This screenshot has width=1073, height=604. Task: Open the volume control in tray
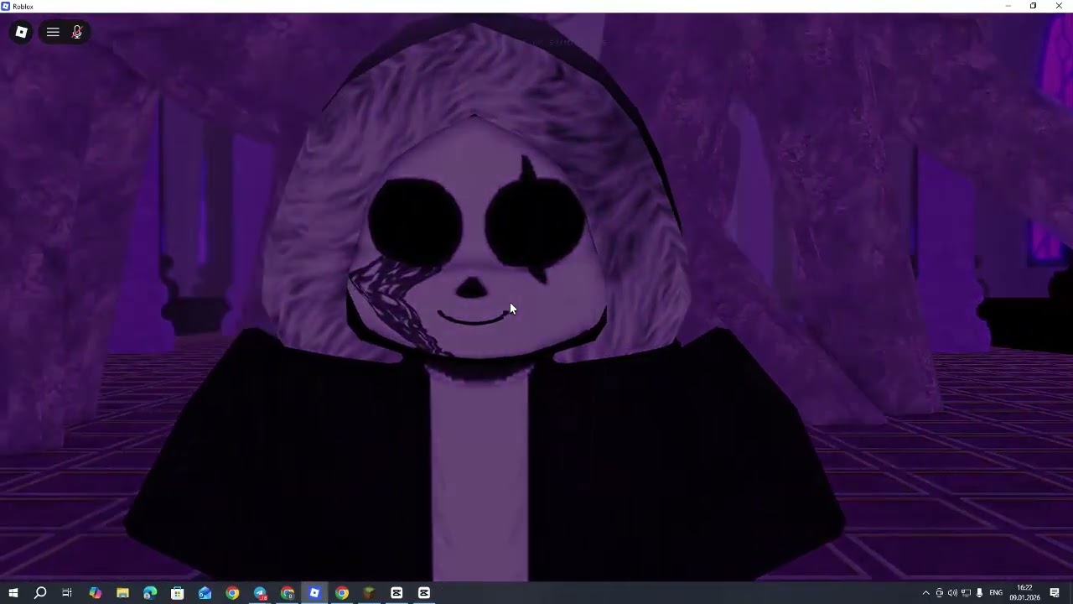952,593
